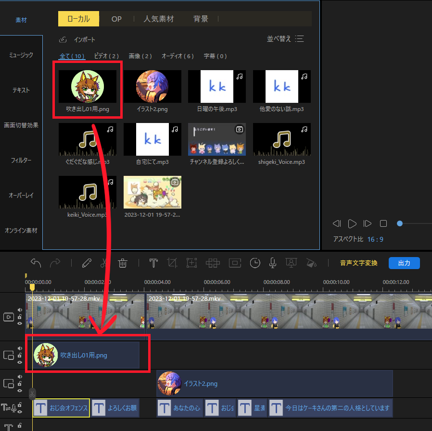Lock the first picture-in-picture track
The height and width of the screenshot is (431, 432).
click(x=20, y=355)
